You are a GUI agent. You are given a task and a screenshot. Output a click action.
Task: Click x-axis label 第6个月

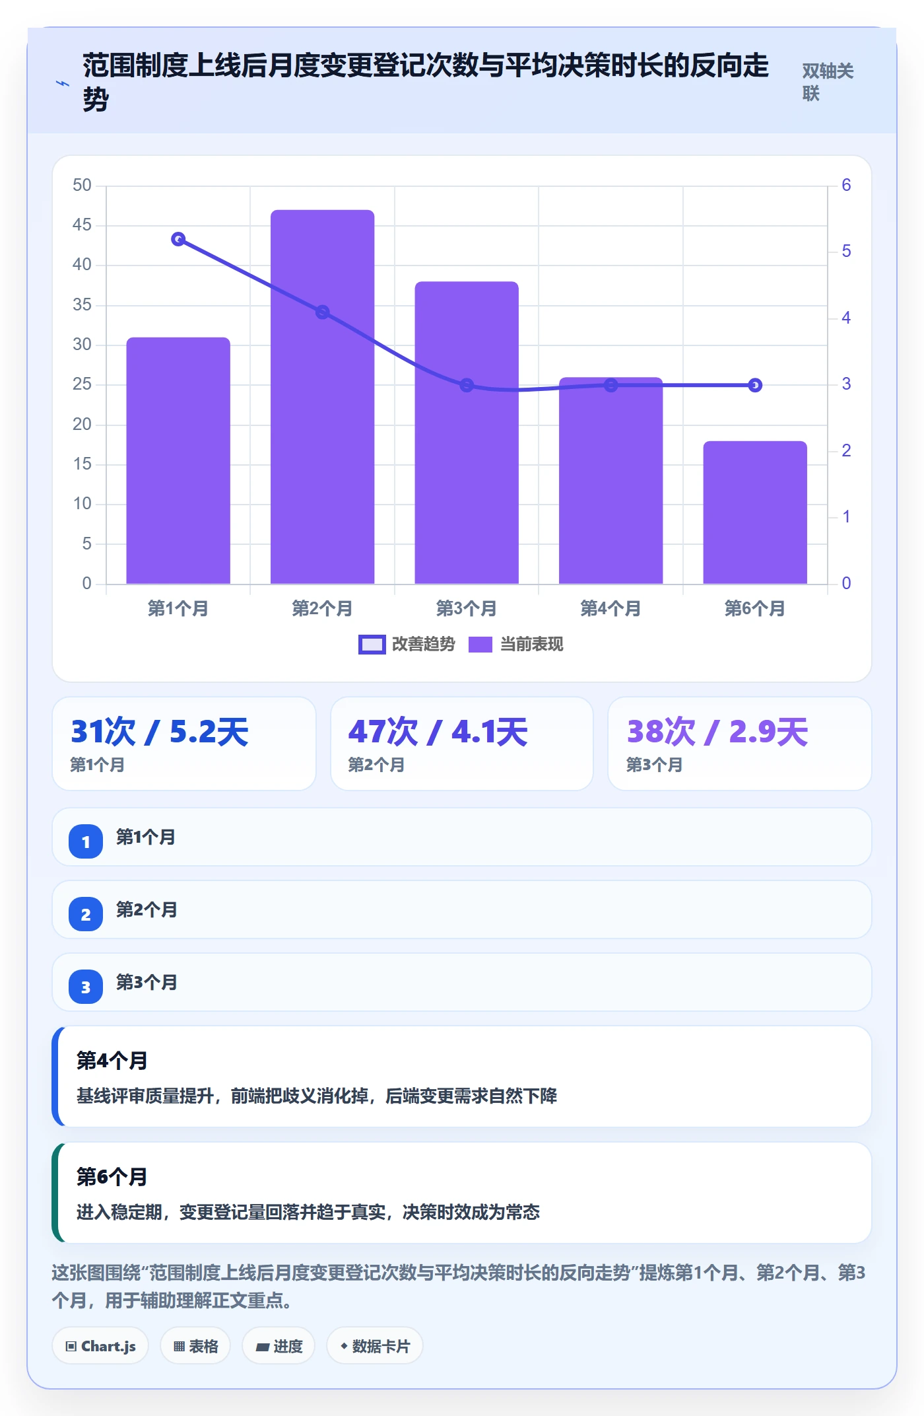(x=755, y=608)
